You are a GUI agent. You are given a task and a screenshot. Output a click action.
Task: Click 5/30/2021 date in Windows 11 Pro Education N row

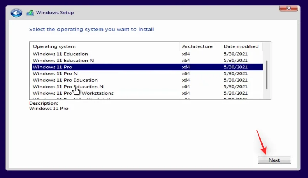[x=236, y=87]
